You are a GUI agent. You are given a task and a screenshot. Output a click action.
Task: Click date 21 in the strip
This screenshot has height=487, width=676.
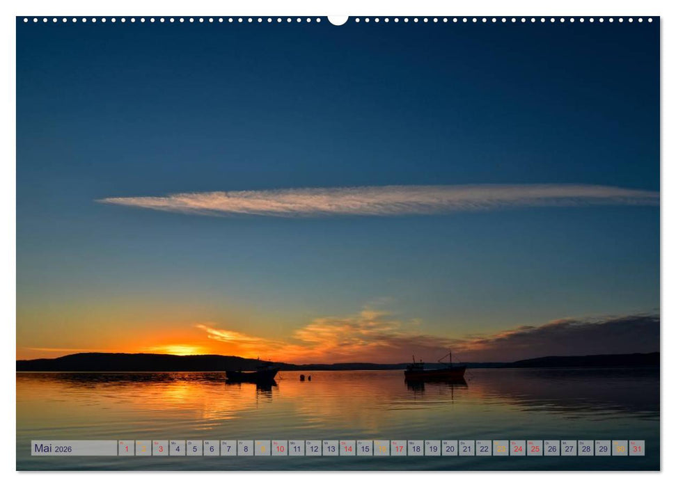466,449
